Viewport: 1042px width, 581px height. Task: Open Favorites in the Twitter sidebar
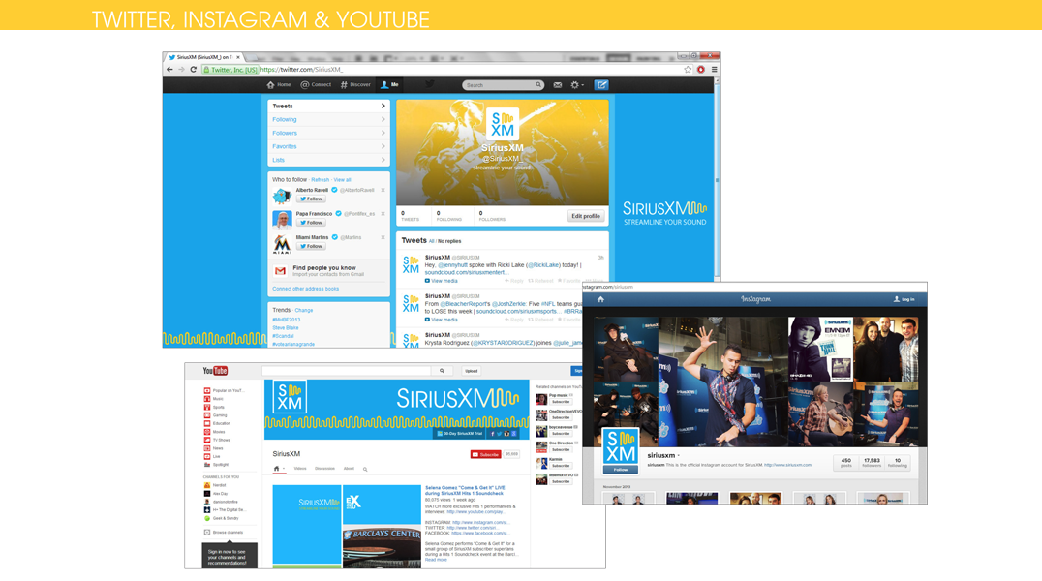pos(328,146)
